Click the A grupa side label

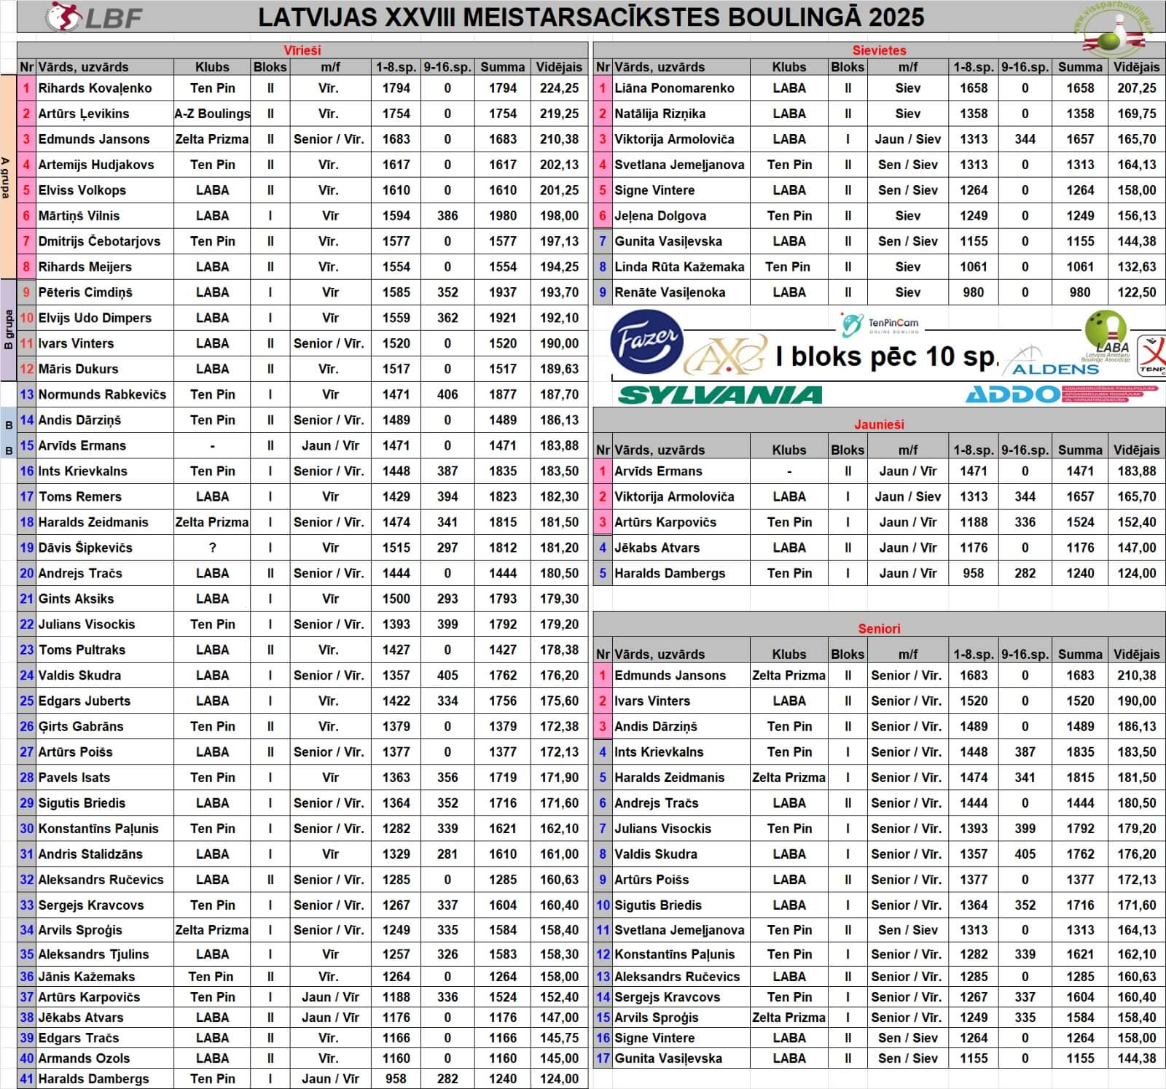(x=7, y=177)
